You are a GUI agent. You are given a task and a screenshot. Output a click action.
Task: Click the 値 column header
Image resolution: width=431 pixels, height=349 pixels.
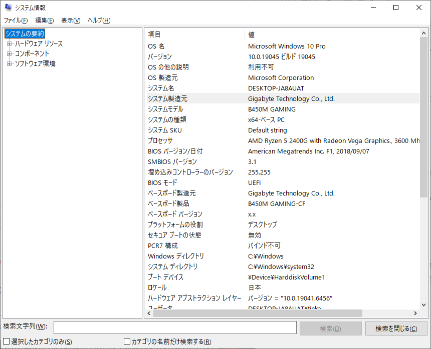click(x=332, y=34)
